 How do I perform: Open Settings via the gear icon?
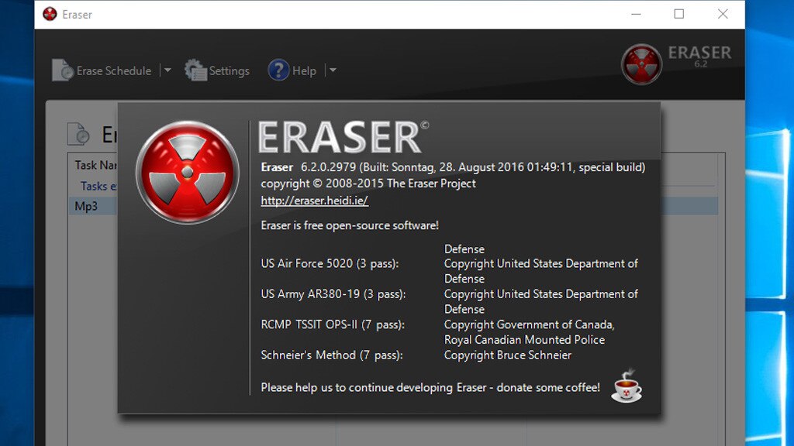pyautogui.click(x=195, y=70)
